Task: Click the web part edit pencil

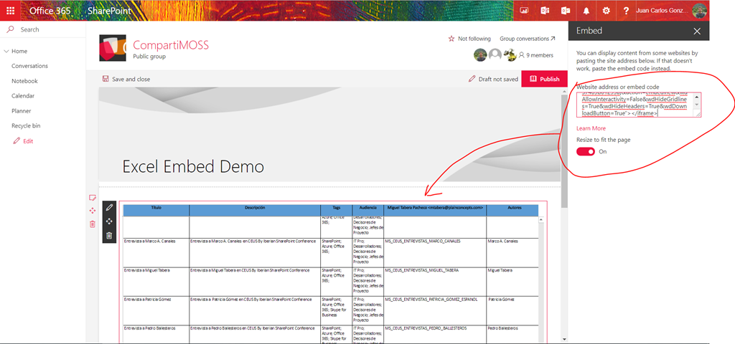Action: point(109,207)
